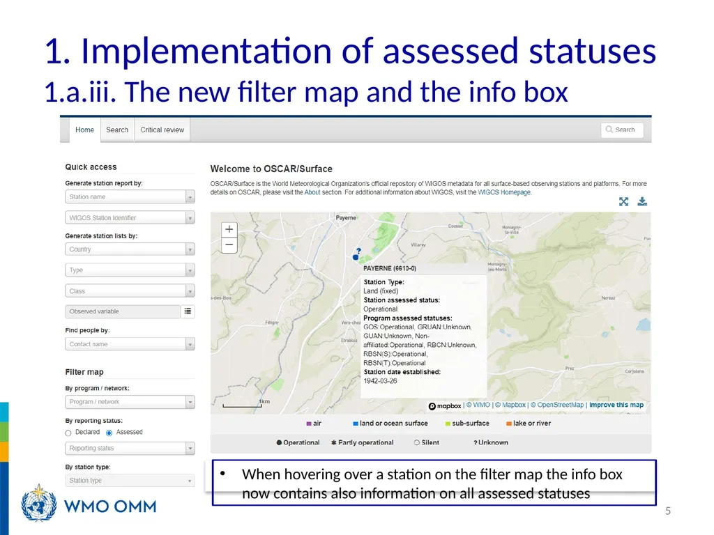The image size is (714, 535).
Task: Switch to the Search tab
Action: (x=117, y=130)
